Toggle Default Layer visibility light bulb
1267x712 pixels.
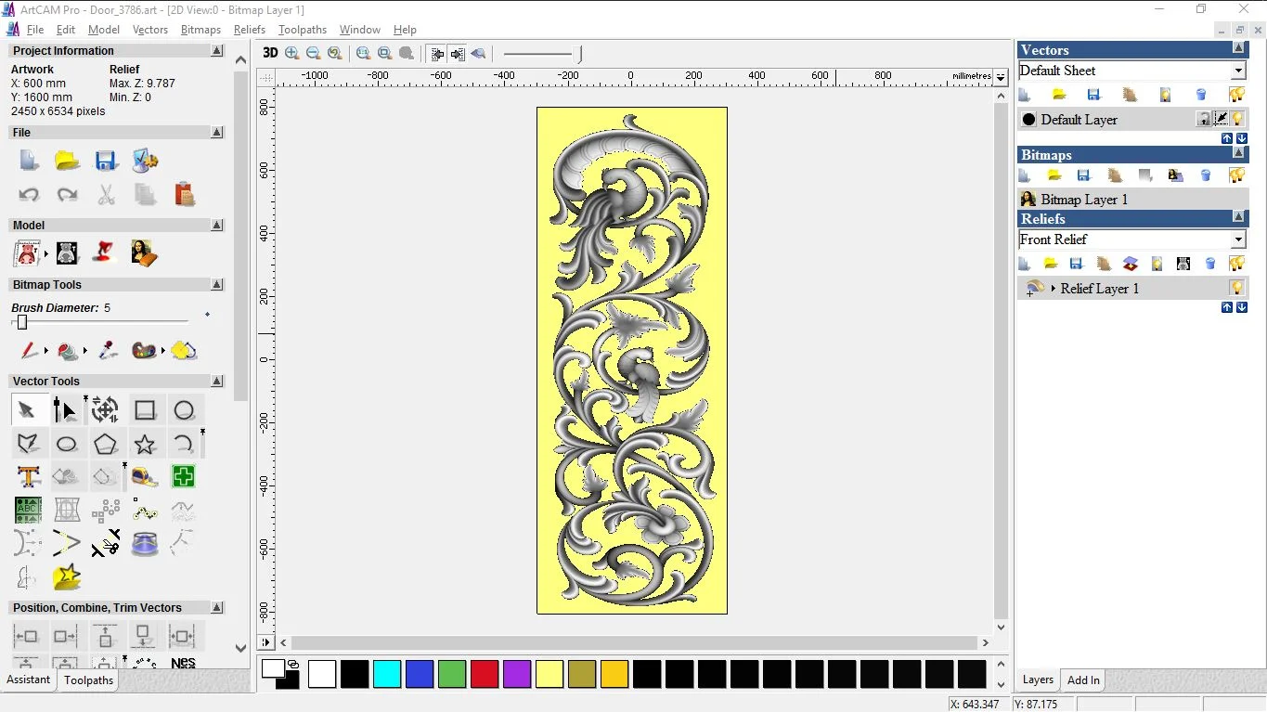(1237, 119)
